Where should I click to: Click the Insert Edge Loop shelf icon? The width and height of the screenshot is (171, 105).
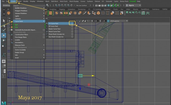tap(103, 13)
